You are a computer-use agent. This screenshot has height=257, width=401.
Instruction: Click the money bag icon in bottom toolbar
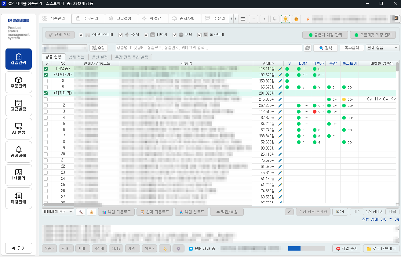[92, 212]
